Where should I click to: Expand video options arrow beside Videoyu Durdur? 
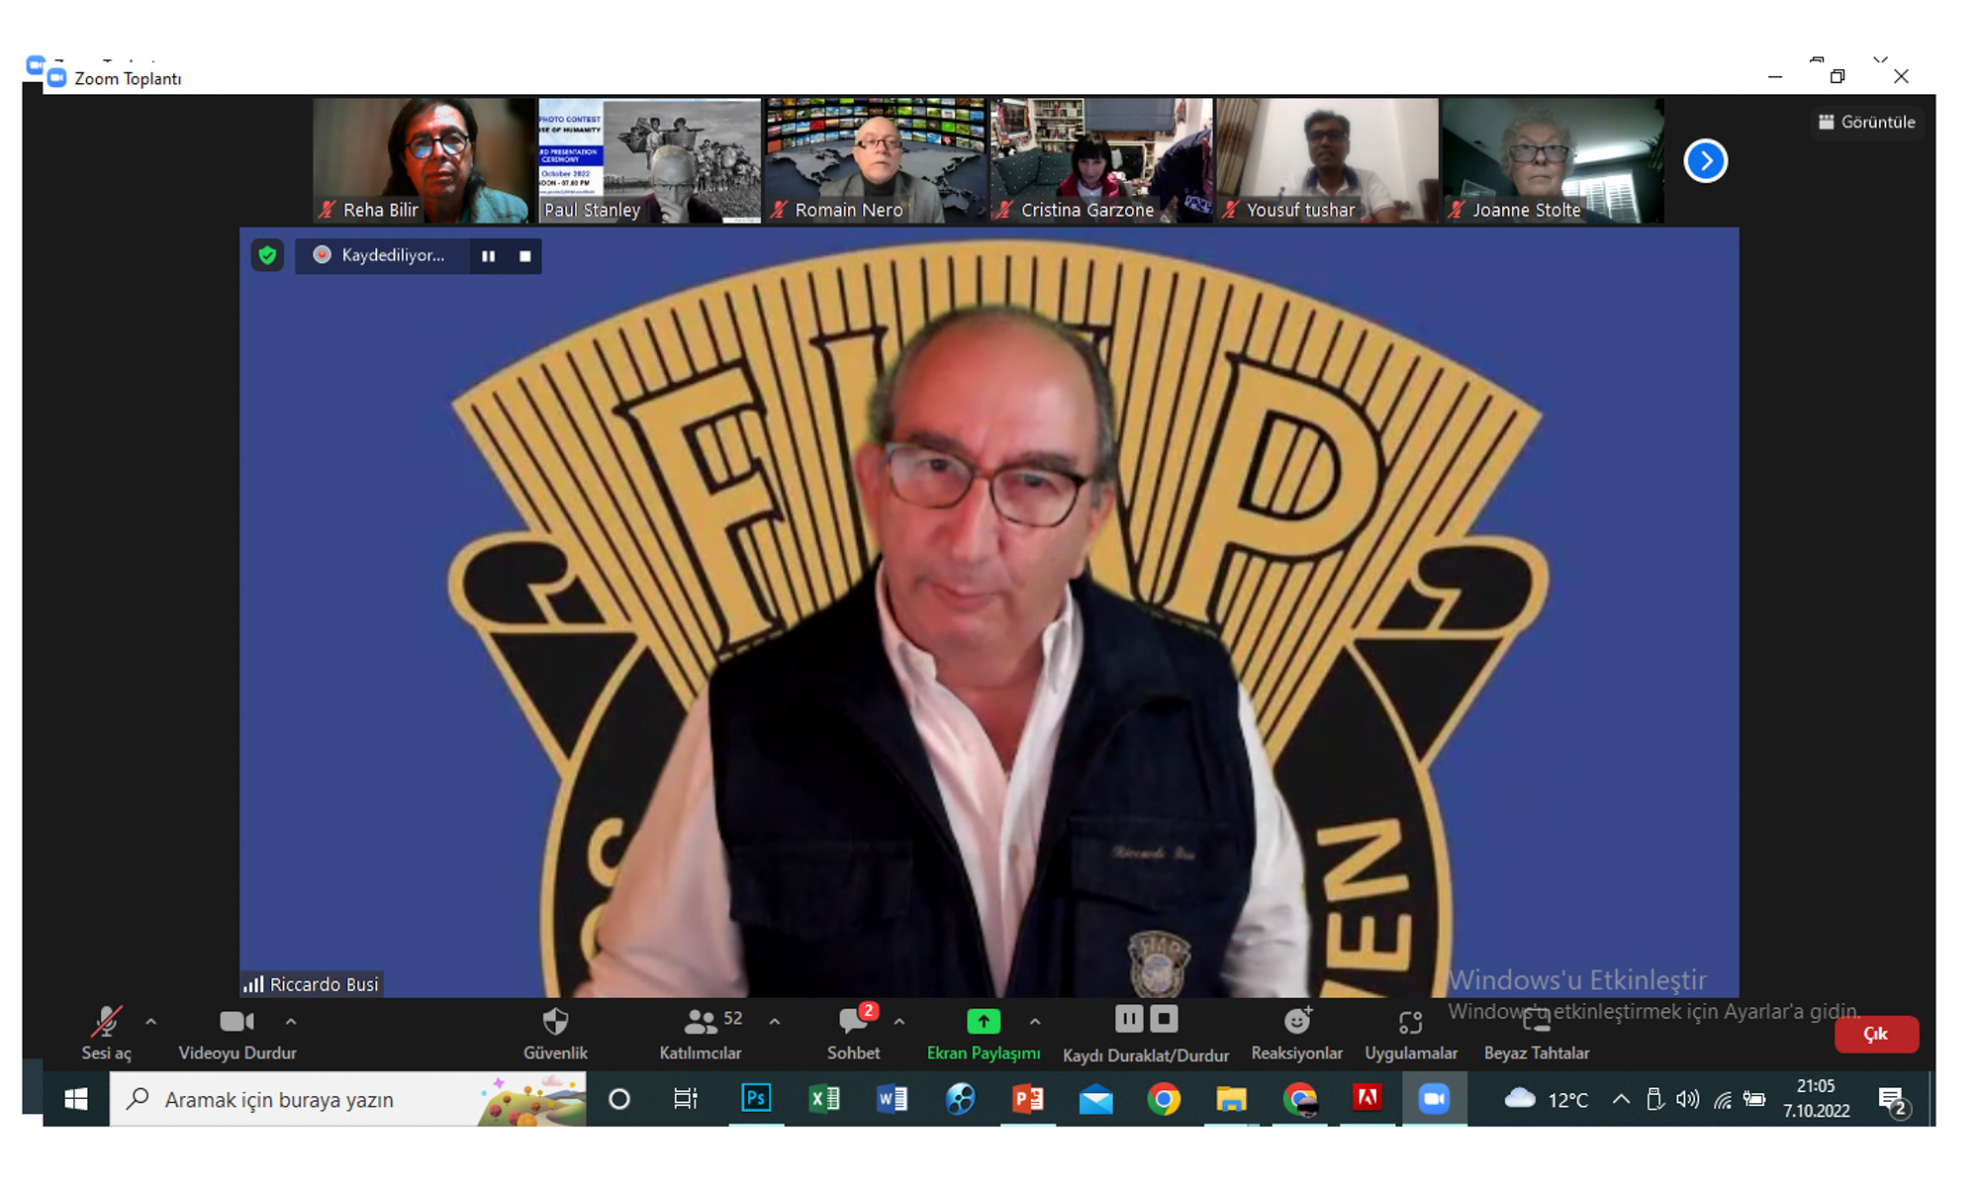pyautogui.click(x=291, y=1022)
